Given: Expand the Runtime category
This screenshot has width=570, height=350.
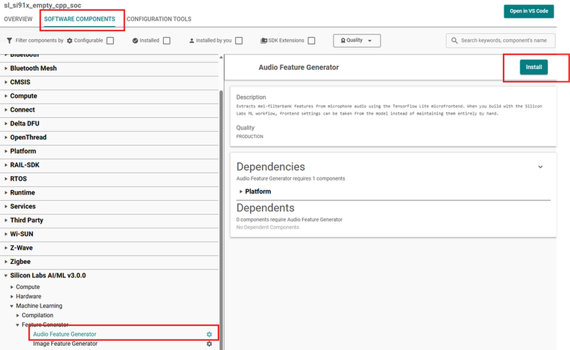Looking at the screenshot, I should coord(6,192).
